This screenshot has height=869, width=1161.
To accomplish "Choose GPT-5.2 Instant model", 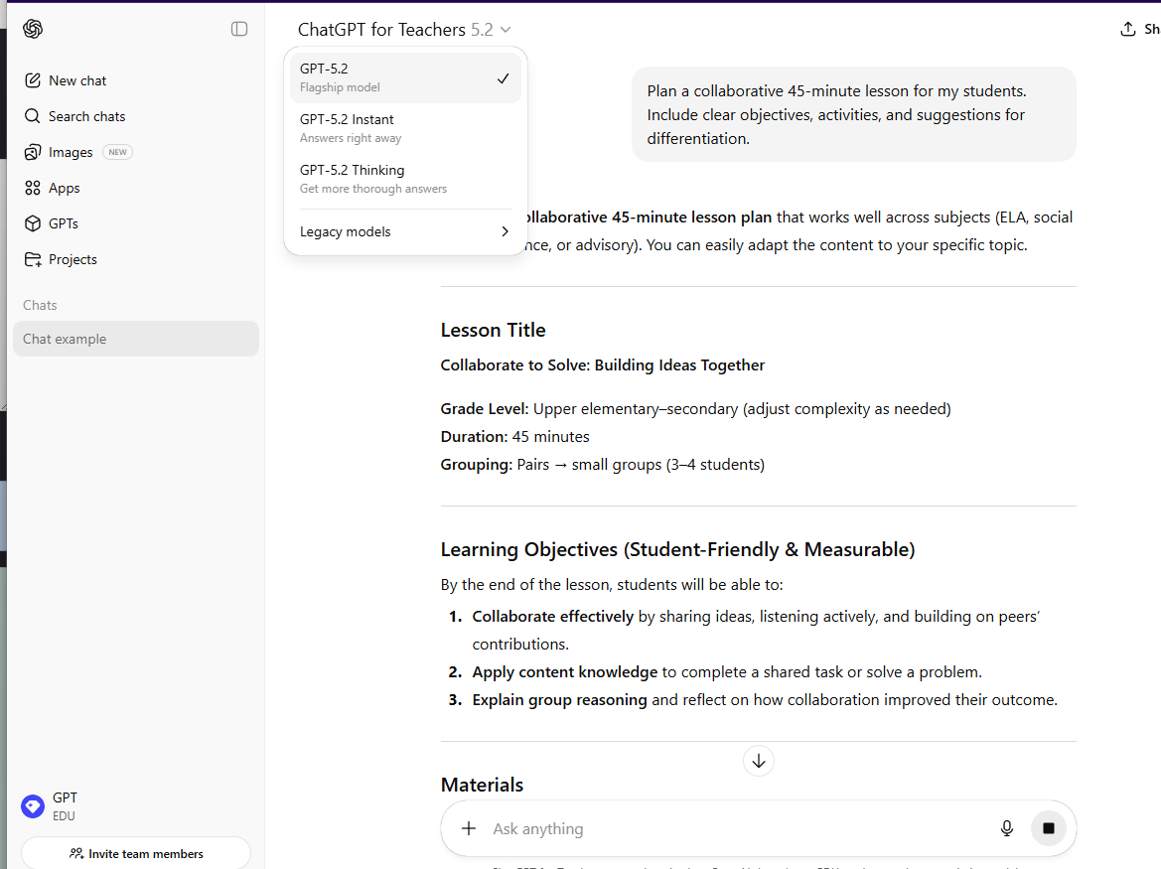I will 404,128.
